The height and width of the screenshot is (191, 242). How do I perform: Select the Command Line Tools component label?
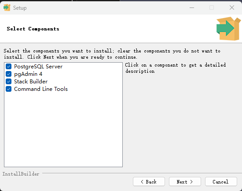coord(41,89)
